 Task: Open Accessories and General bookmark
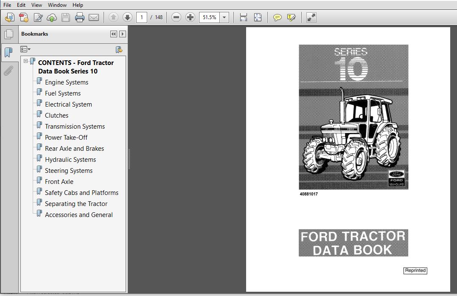pos(79,215)
